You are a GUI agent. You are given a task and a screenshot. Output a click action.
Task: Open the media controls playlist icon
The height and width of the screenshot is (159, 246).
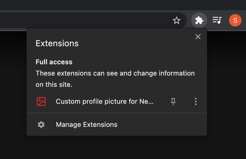tap(217, 20)
